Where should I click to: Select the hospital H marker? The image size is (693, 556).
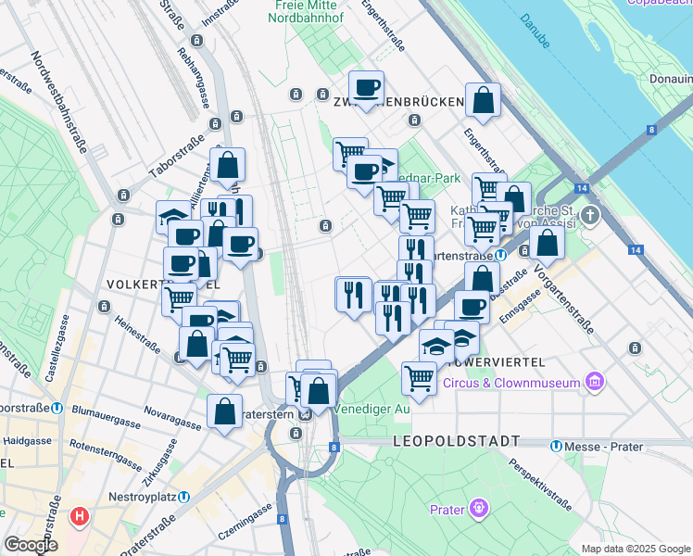80,516
